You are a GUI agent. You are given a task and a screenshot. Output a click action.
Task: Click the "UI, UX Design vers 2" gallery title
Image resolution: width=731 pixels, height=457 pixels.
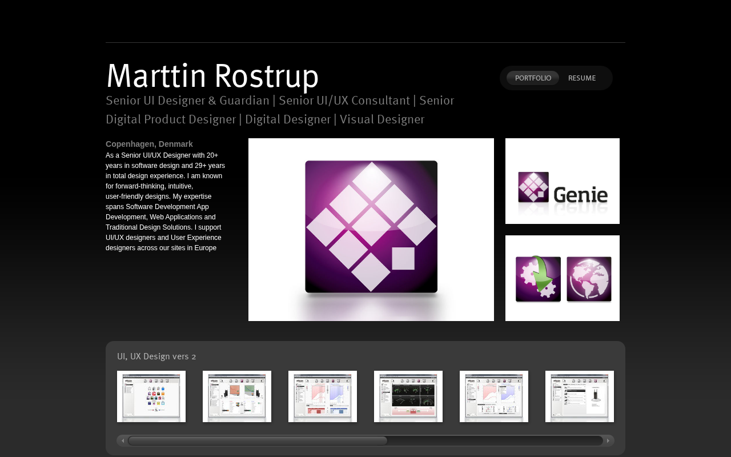[x=156, y=356]
